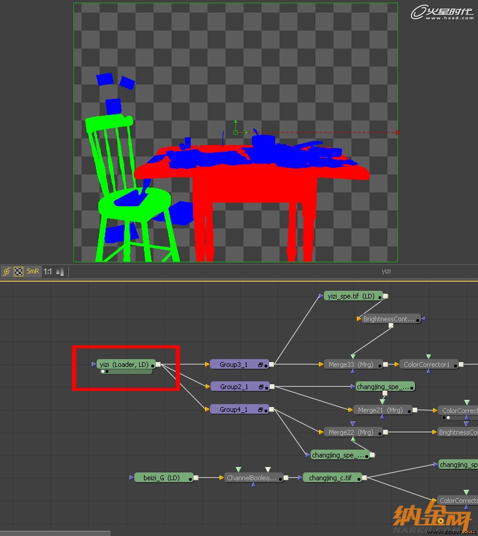Select the ColorCorrector1 node
Screen dimensions: 478x536
pyautogui.click(x=429, y=365)
